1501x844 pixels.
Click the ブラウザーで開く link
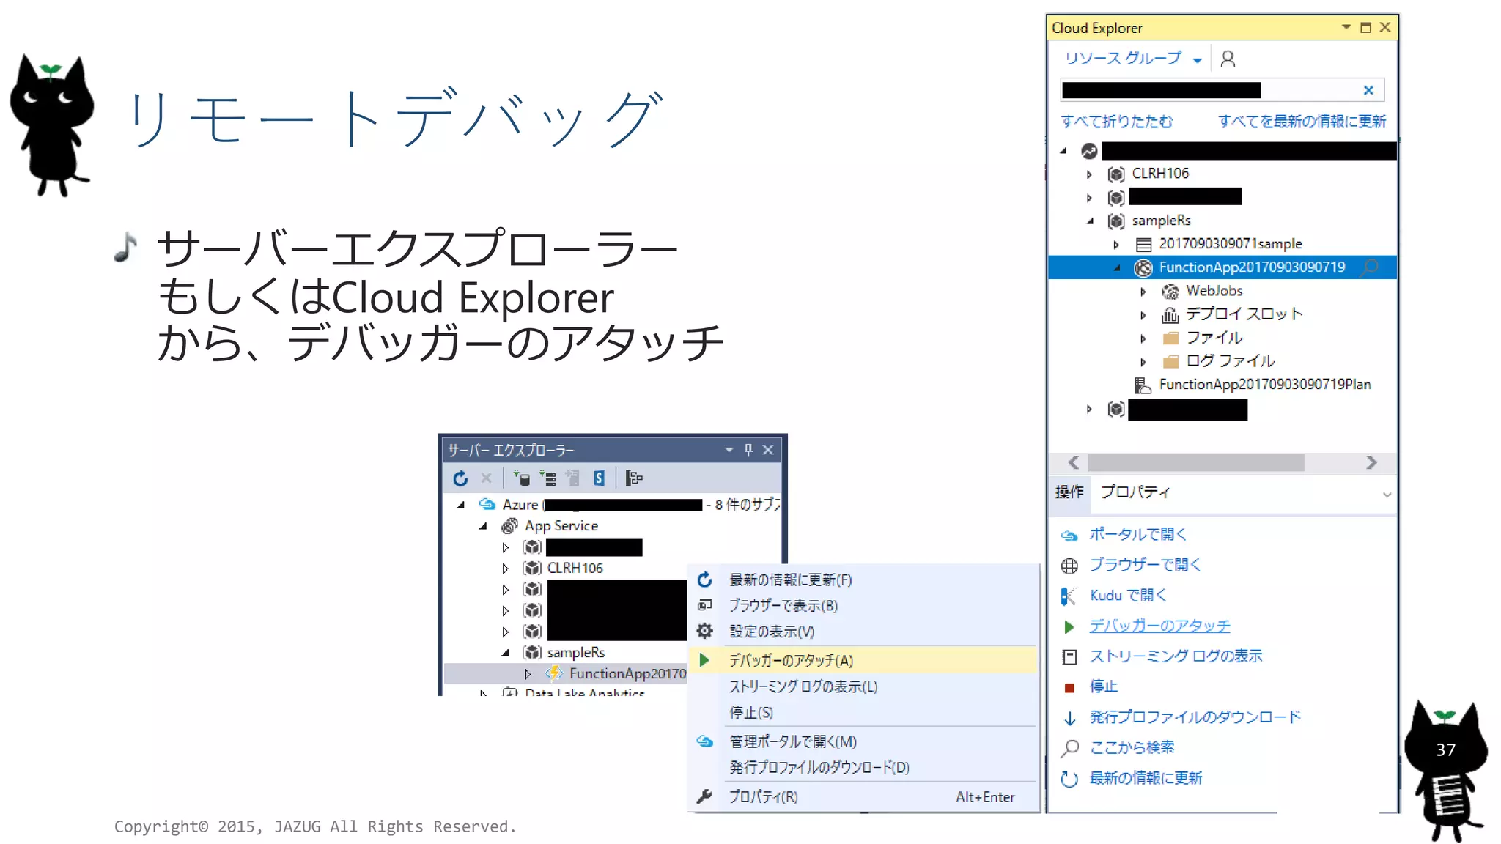tap(1146, 565)
